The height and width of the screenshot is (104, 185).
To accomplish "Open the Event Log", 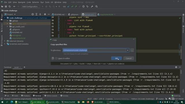I will pos(176,96).
